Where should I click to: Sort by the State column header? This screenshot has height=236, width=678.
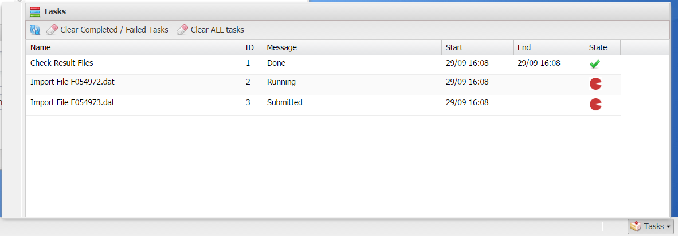(x=598, y=47)
